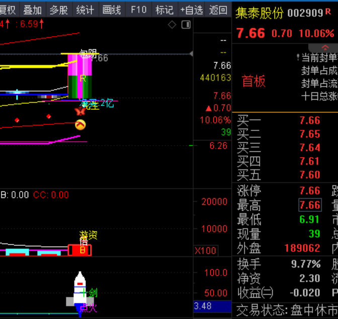Click the 6.26 price axis label

point(218,146)
